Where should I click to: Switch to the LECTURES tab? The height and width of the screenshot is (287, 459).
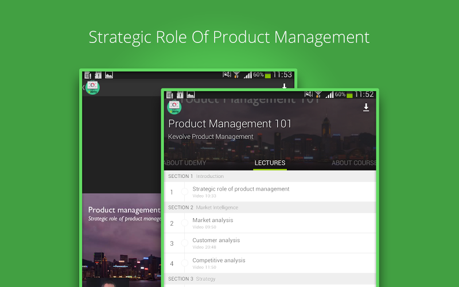click(270, 163)
